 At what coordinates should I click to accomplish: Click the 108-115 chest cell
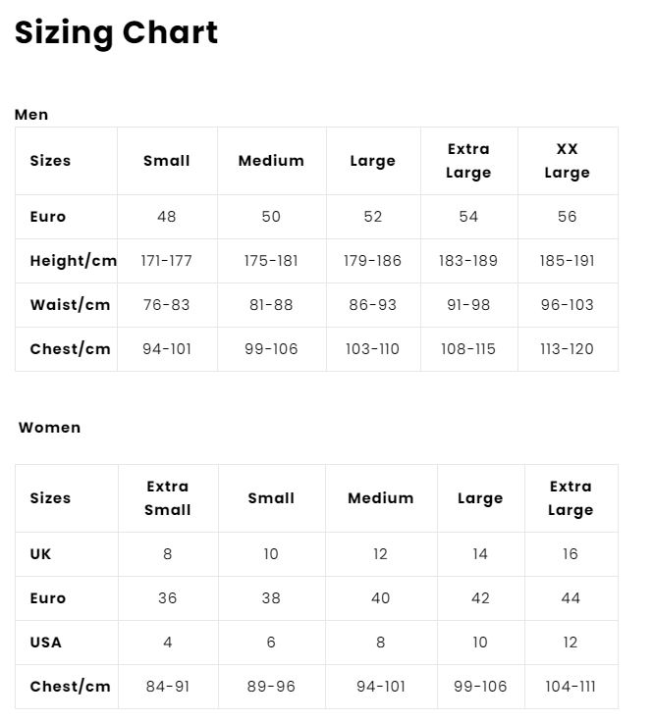point(468,349)
